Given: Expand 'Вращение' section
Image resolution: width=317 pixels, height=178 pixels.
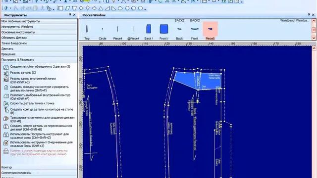Looking at the screenshot, I should pos(39,54).
